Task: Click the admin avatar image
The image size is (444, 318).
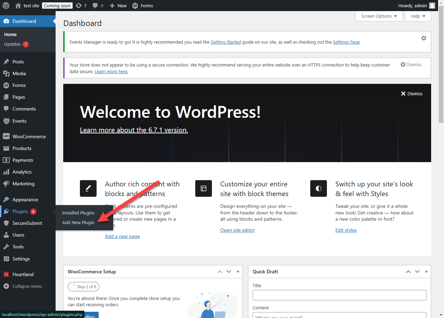Action: click(x=432, y=6)
